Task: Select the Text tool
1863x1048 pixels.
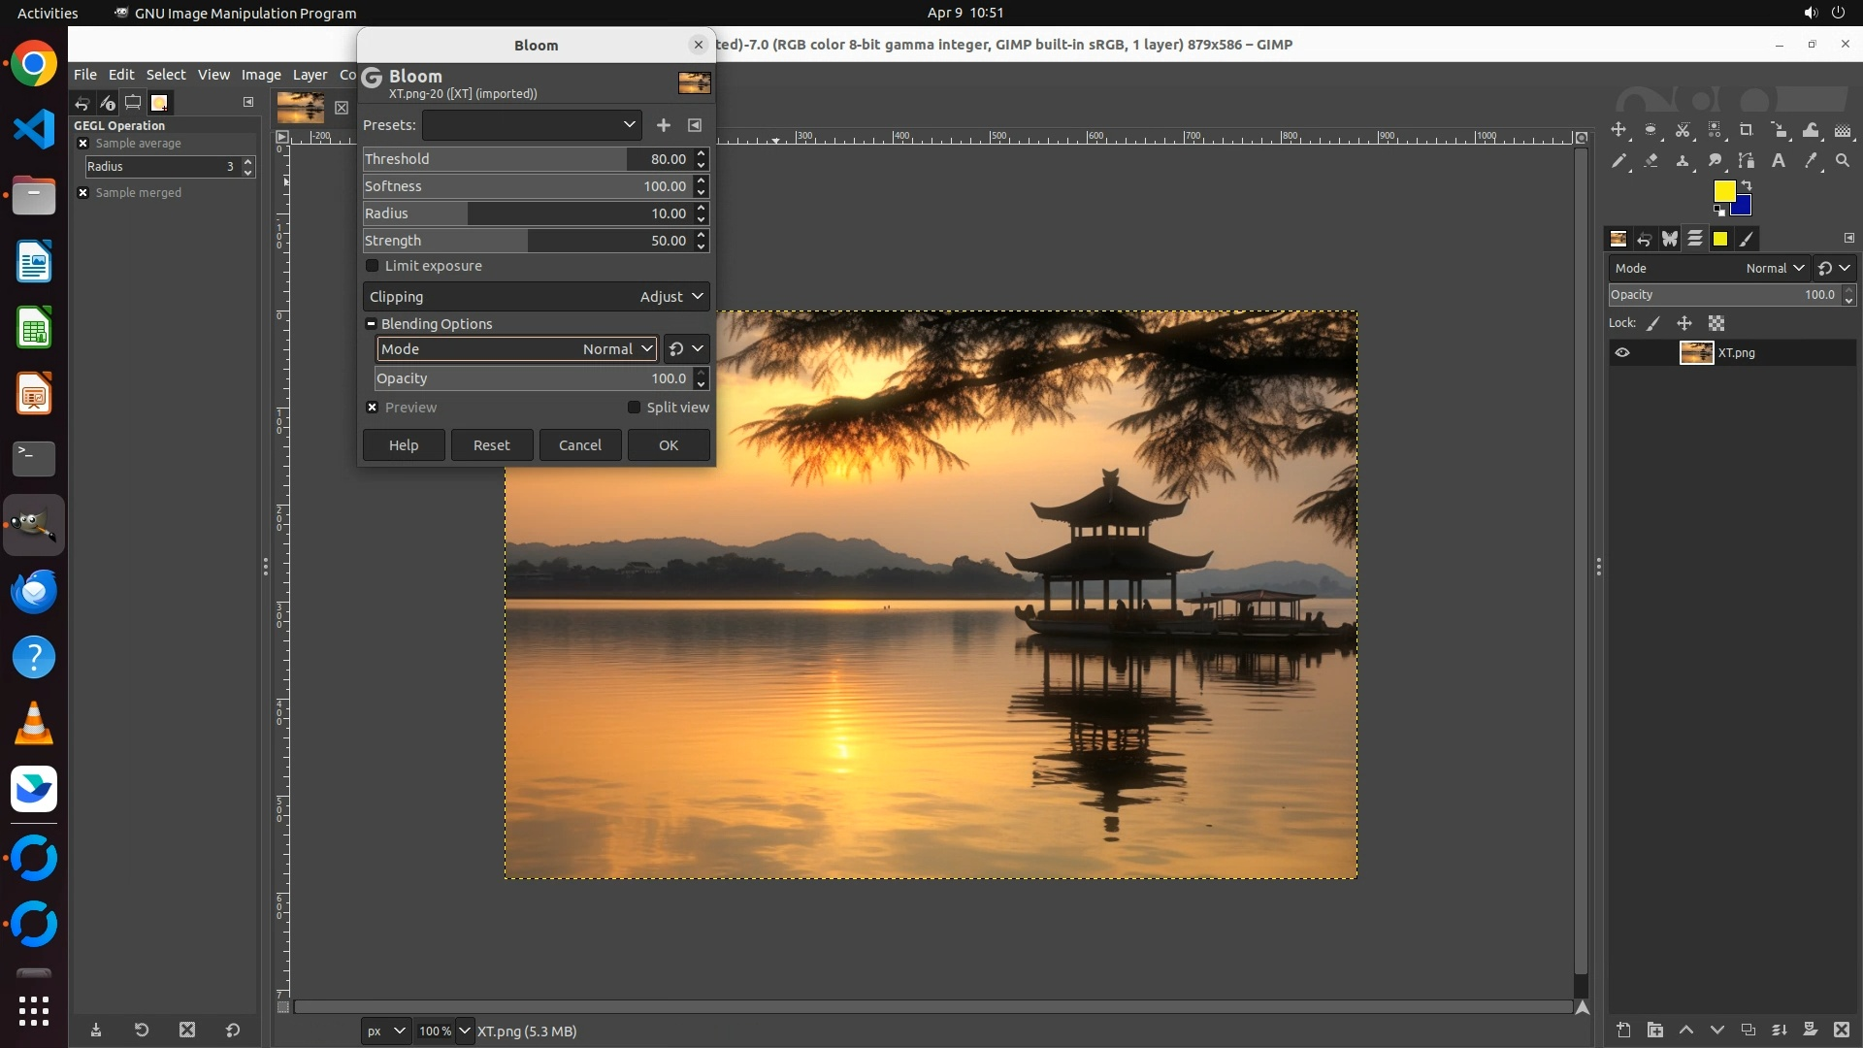Action: [1779, 161]
